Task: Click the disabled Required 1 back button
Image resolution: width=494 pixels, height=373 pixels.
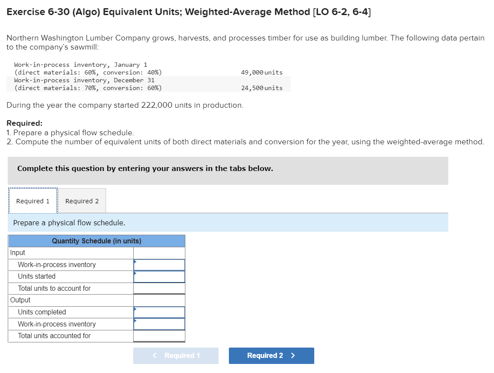Action: click(175, 355)
